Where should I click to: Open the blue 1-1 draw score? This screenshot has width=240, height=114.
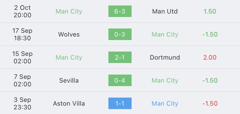point(120,103)
